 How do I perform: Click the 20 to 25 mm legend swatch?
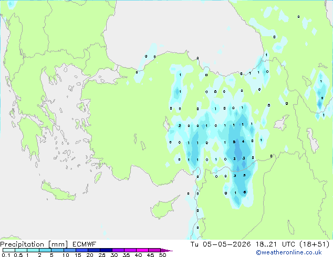point(93,250)
